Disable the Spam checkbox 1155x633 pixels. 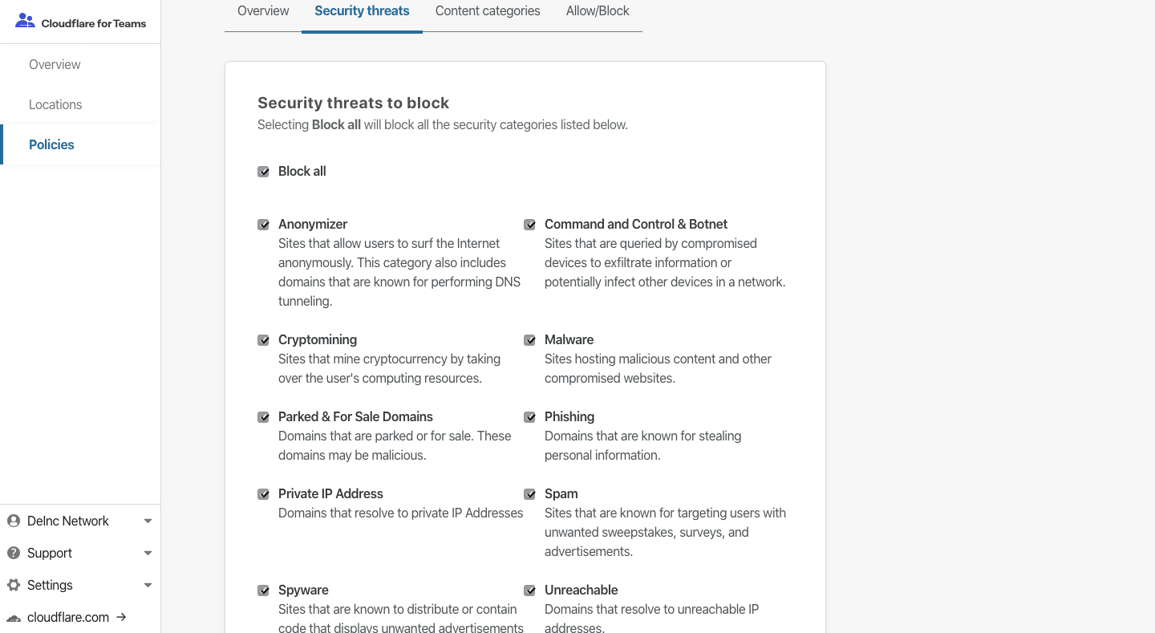click(x=529, y=494)
